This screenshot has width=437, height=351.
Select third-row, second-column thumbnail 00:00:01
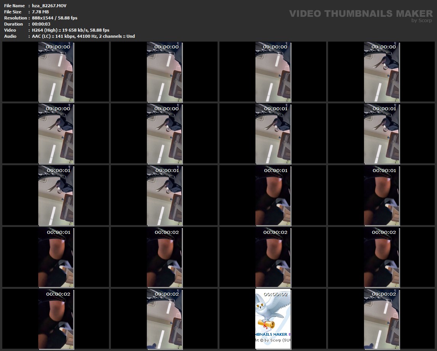[x=165, y=196]
